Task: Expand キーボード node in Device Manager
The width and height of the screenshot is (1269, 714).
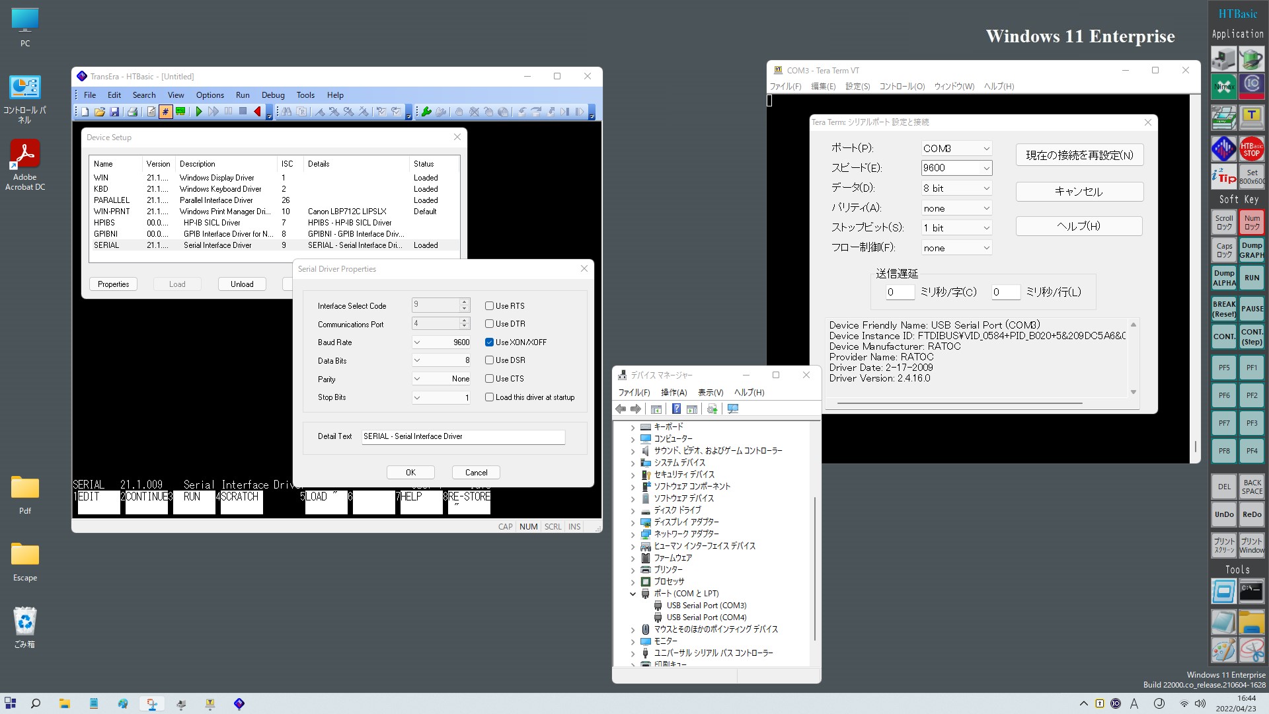Action: coord(633,427)
